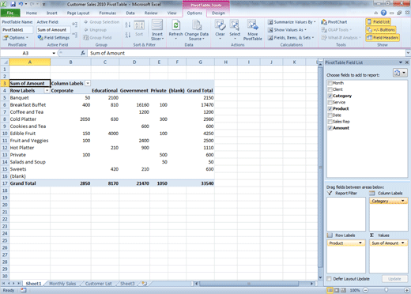Switch to the Home ribbon tab
The image size is (411, 294).
[x=32, y=13]
